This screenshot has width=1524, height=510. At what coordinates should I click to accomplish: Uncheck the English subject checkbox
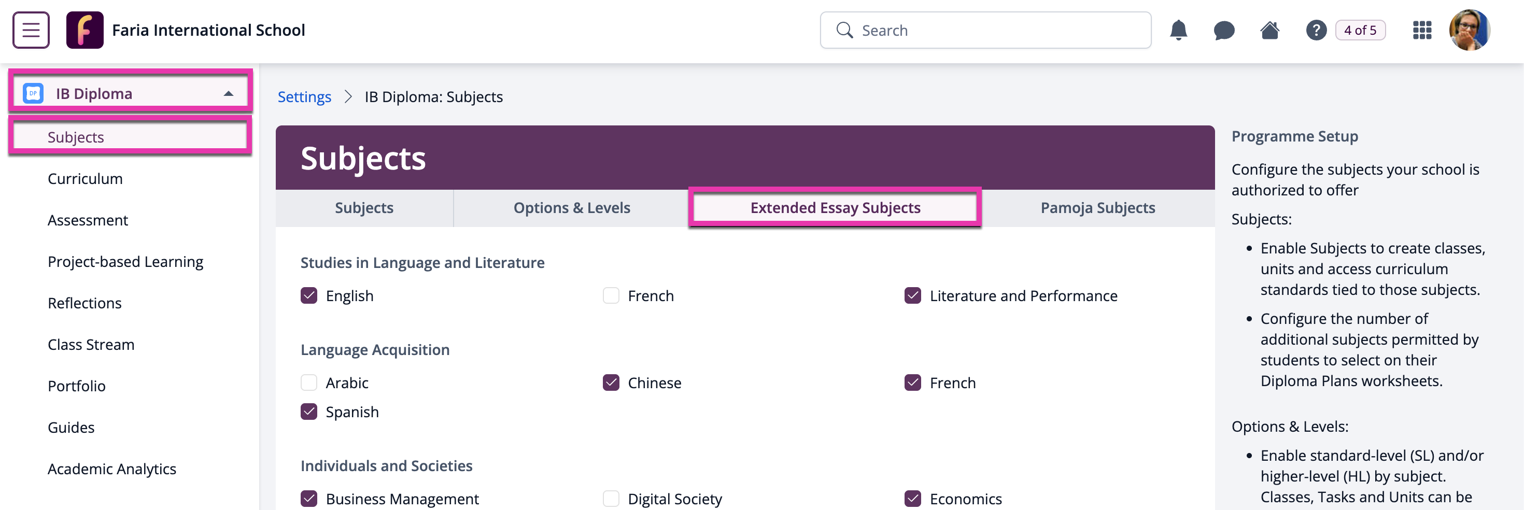tap(309, 295)
